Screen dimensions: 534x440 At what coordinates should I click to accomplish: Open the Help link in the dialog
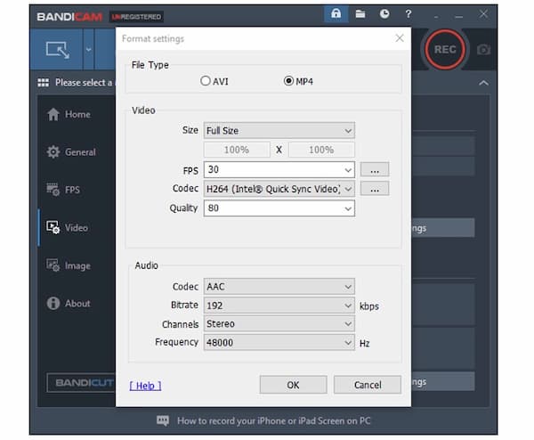click(145, 386)
